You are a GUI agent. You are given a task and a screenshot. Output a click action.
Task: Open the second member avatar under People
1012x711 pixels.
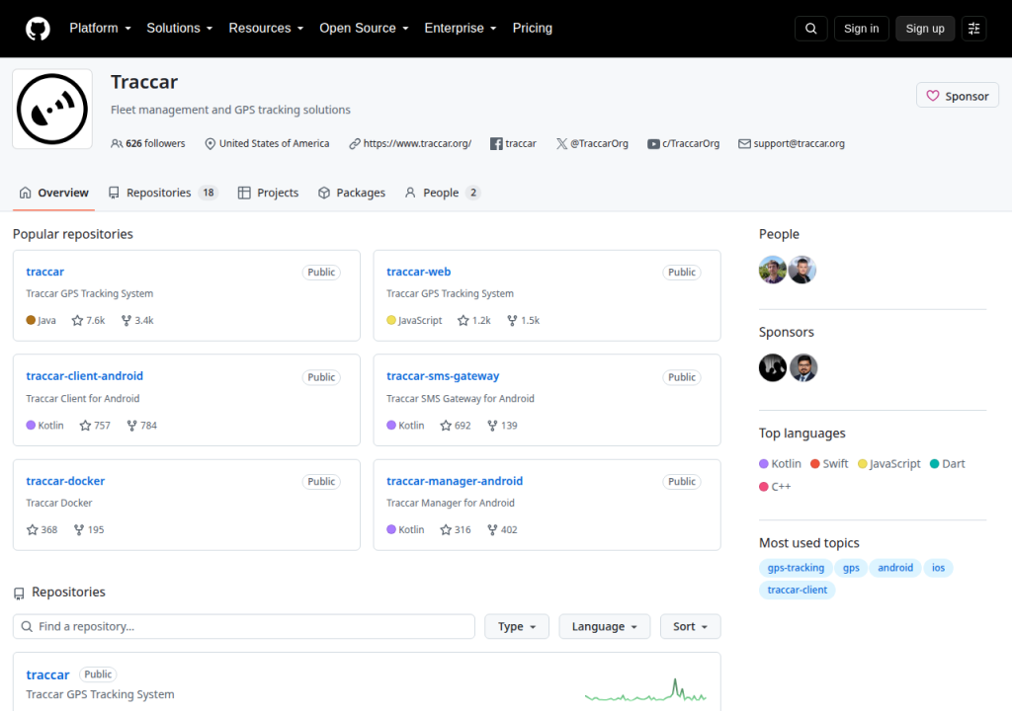[802, 270]
